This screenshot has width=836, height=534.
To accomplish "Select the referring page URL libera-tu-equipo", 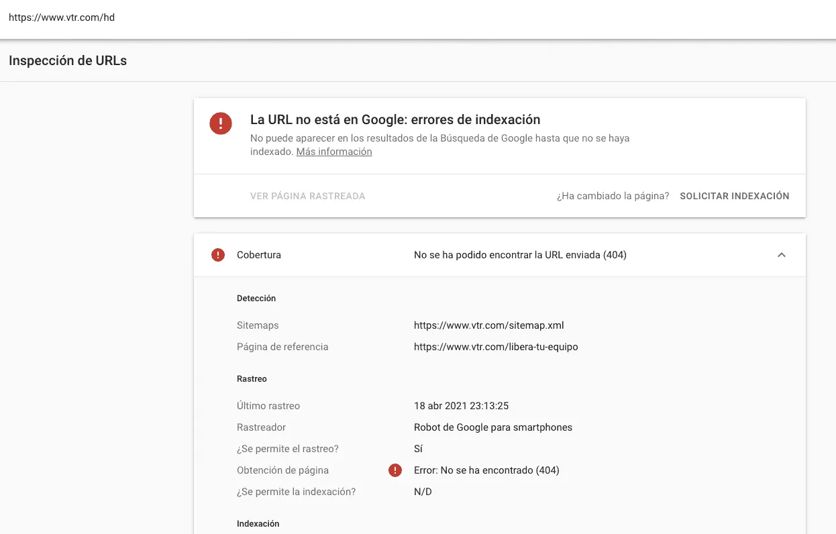I will tap(496, 347).
